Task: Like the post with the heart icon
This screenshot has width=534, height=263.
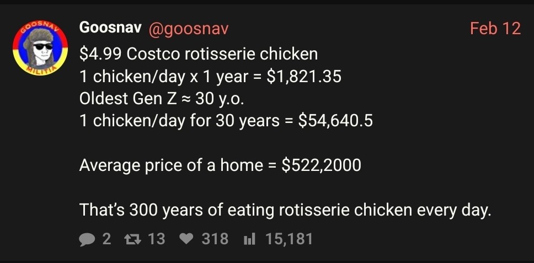Action: (x=188, y=239)
